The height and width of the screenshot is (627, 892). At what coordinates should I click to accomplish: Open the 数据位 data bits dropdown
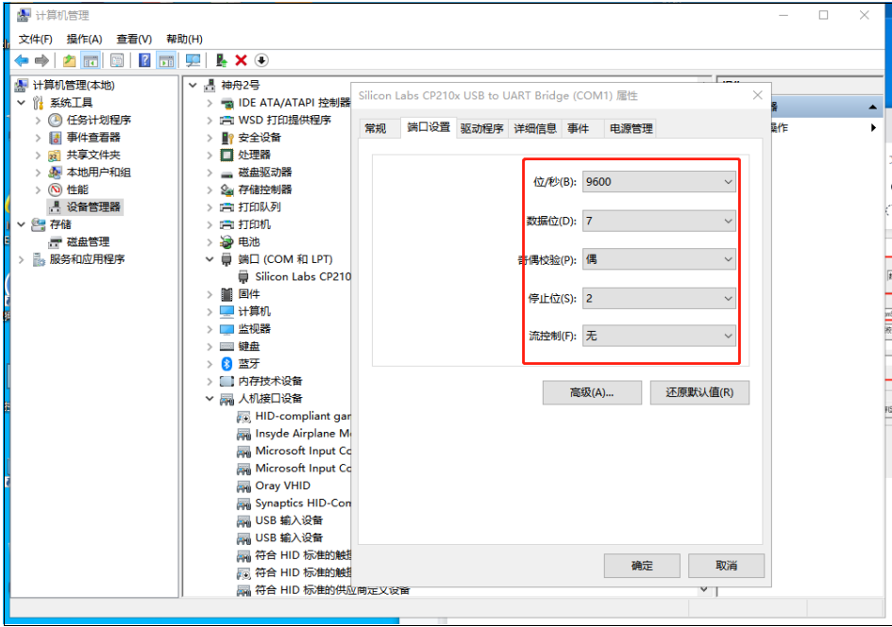pyautogui.click(x=658, y=222)
